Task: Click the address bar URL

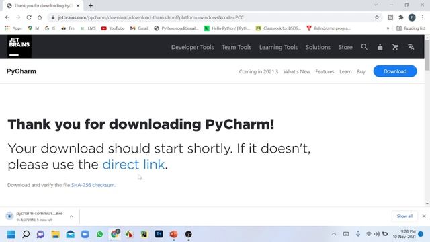Action: tap(150, 17)
